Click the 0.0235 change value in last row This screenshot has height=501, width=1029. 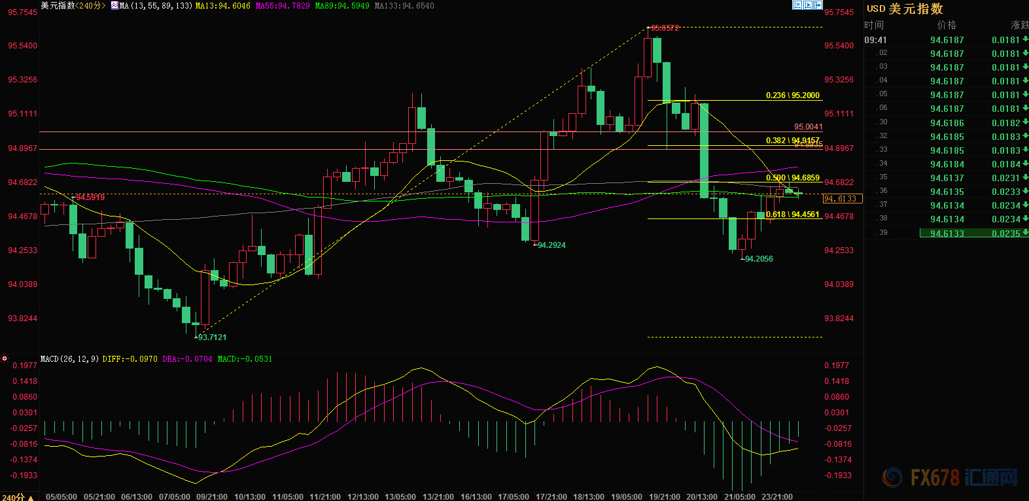(1006, 233)
